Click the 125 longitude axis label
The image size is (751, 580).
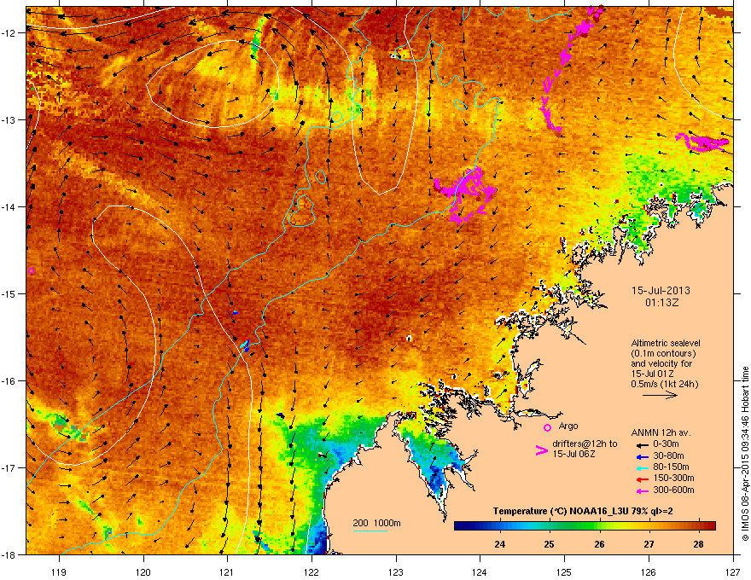(564, 571)
